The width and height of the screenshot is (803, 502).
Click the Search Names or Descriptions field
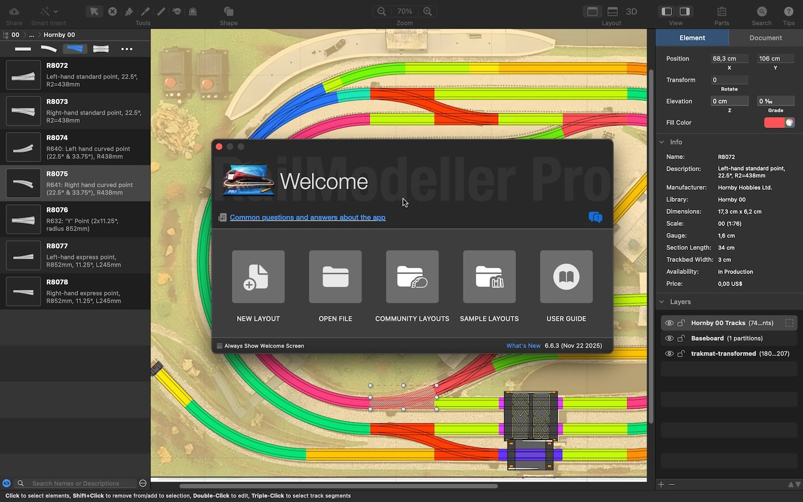tap(82, 483)
